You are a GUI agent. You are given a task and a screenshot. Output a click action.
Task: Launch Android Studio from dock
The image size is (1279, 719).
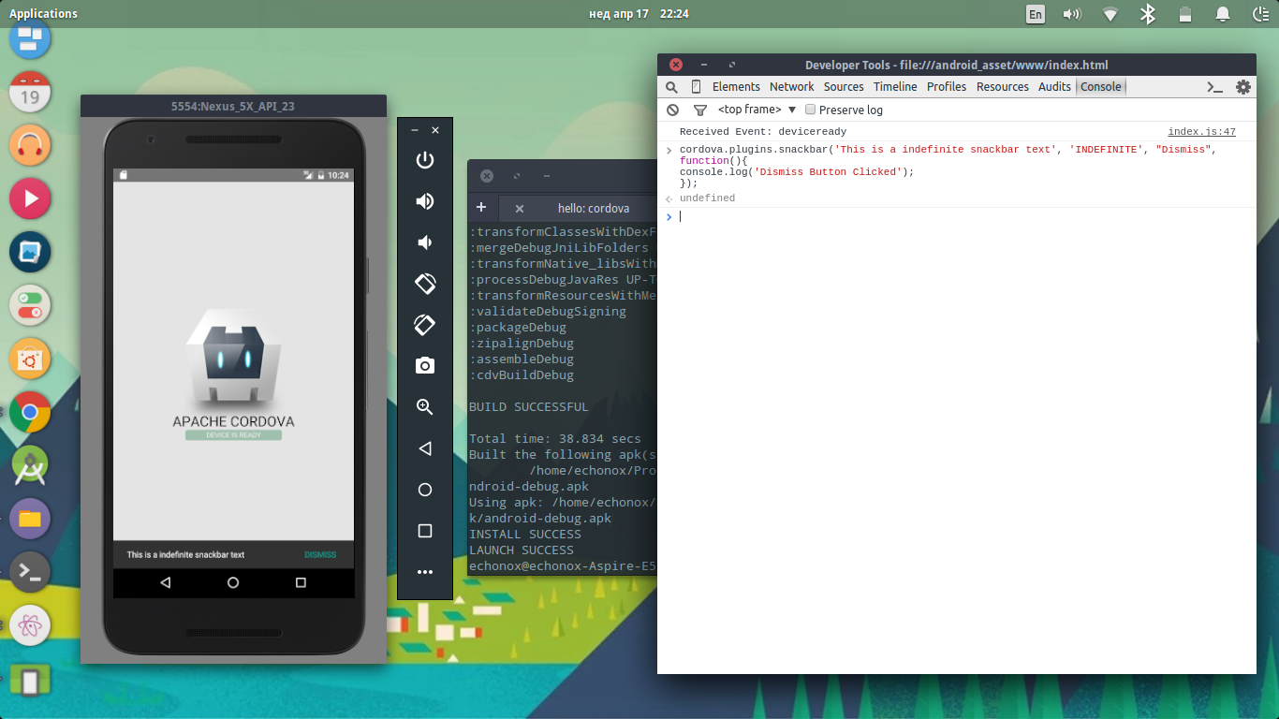click(x=30, y=465)
